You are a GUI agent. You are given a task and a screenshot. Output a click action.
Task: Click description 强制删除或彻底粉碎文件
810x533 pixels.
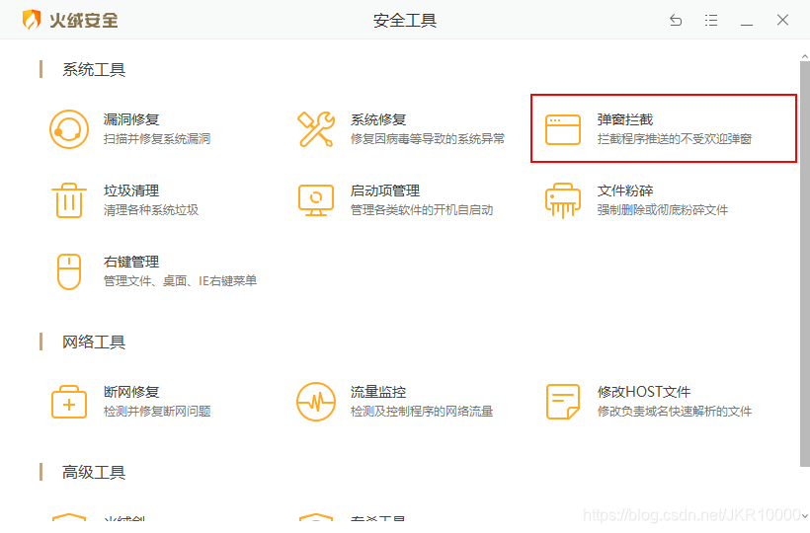pos(663,210)
